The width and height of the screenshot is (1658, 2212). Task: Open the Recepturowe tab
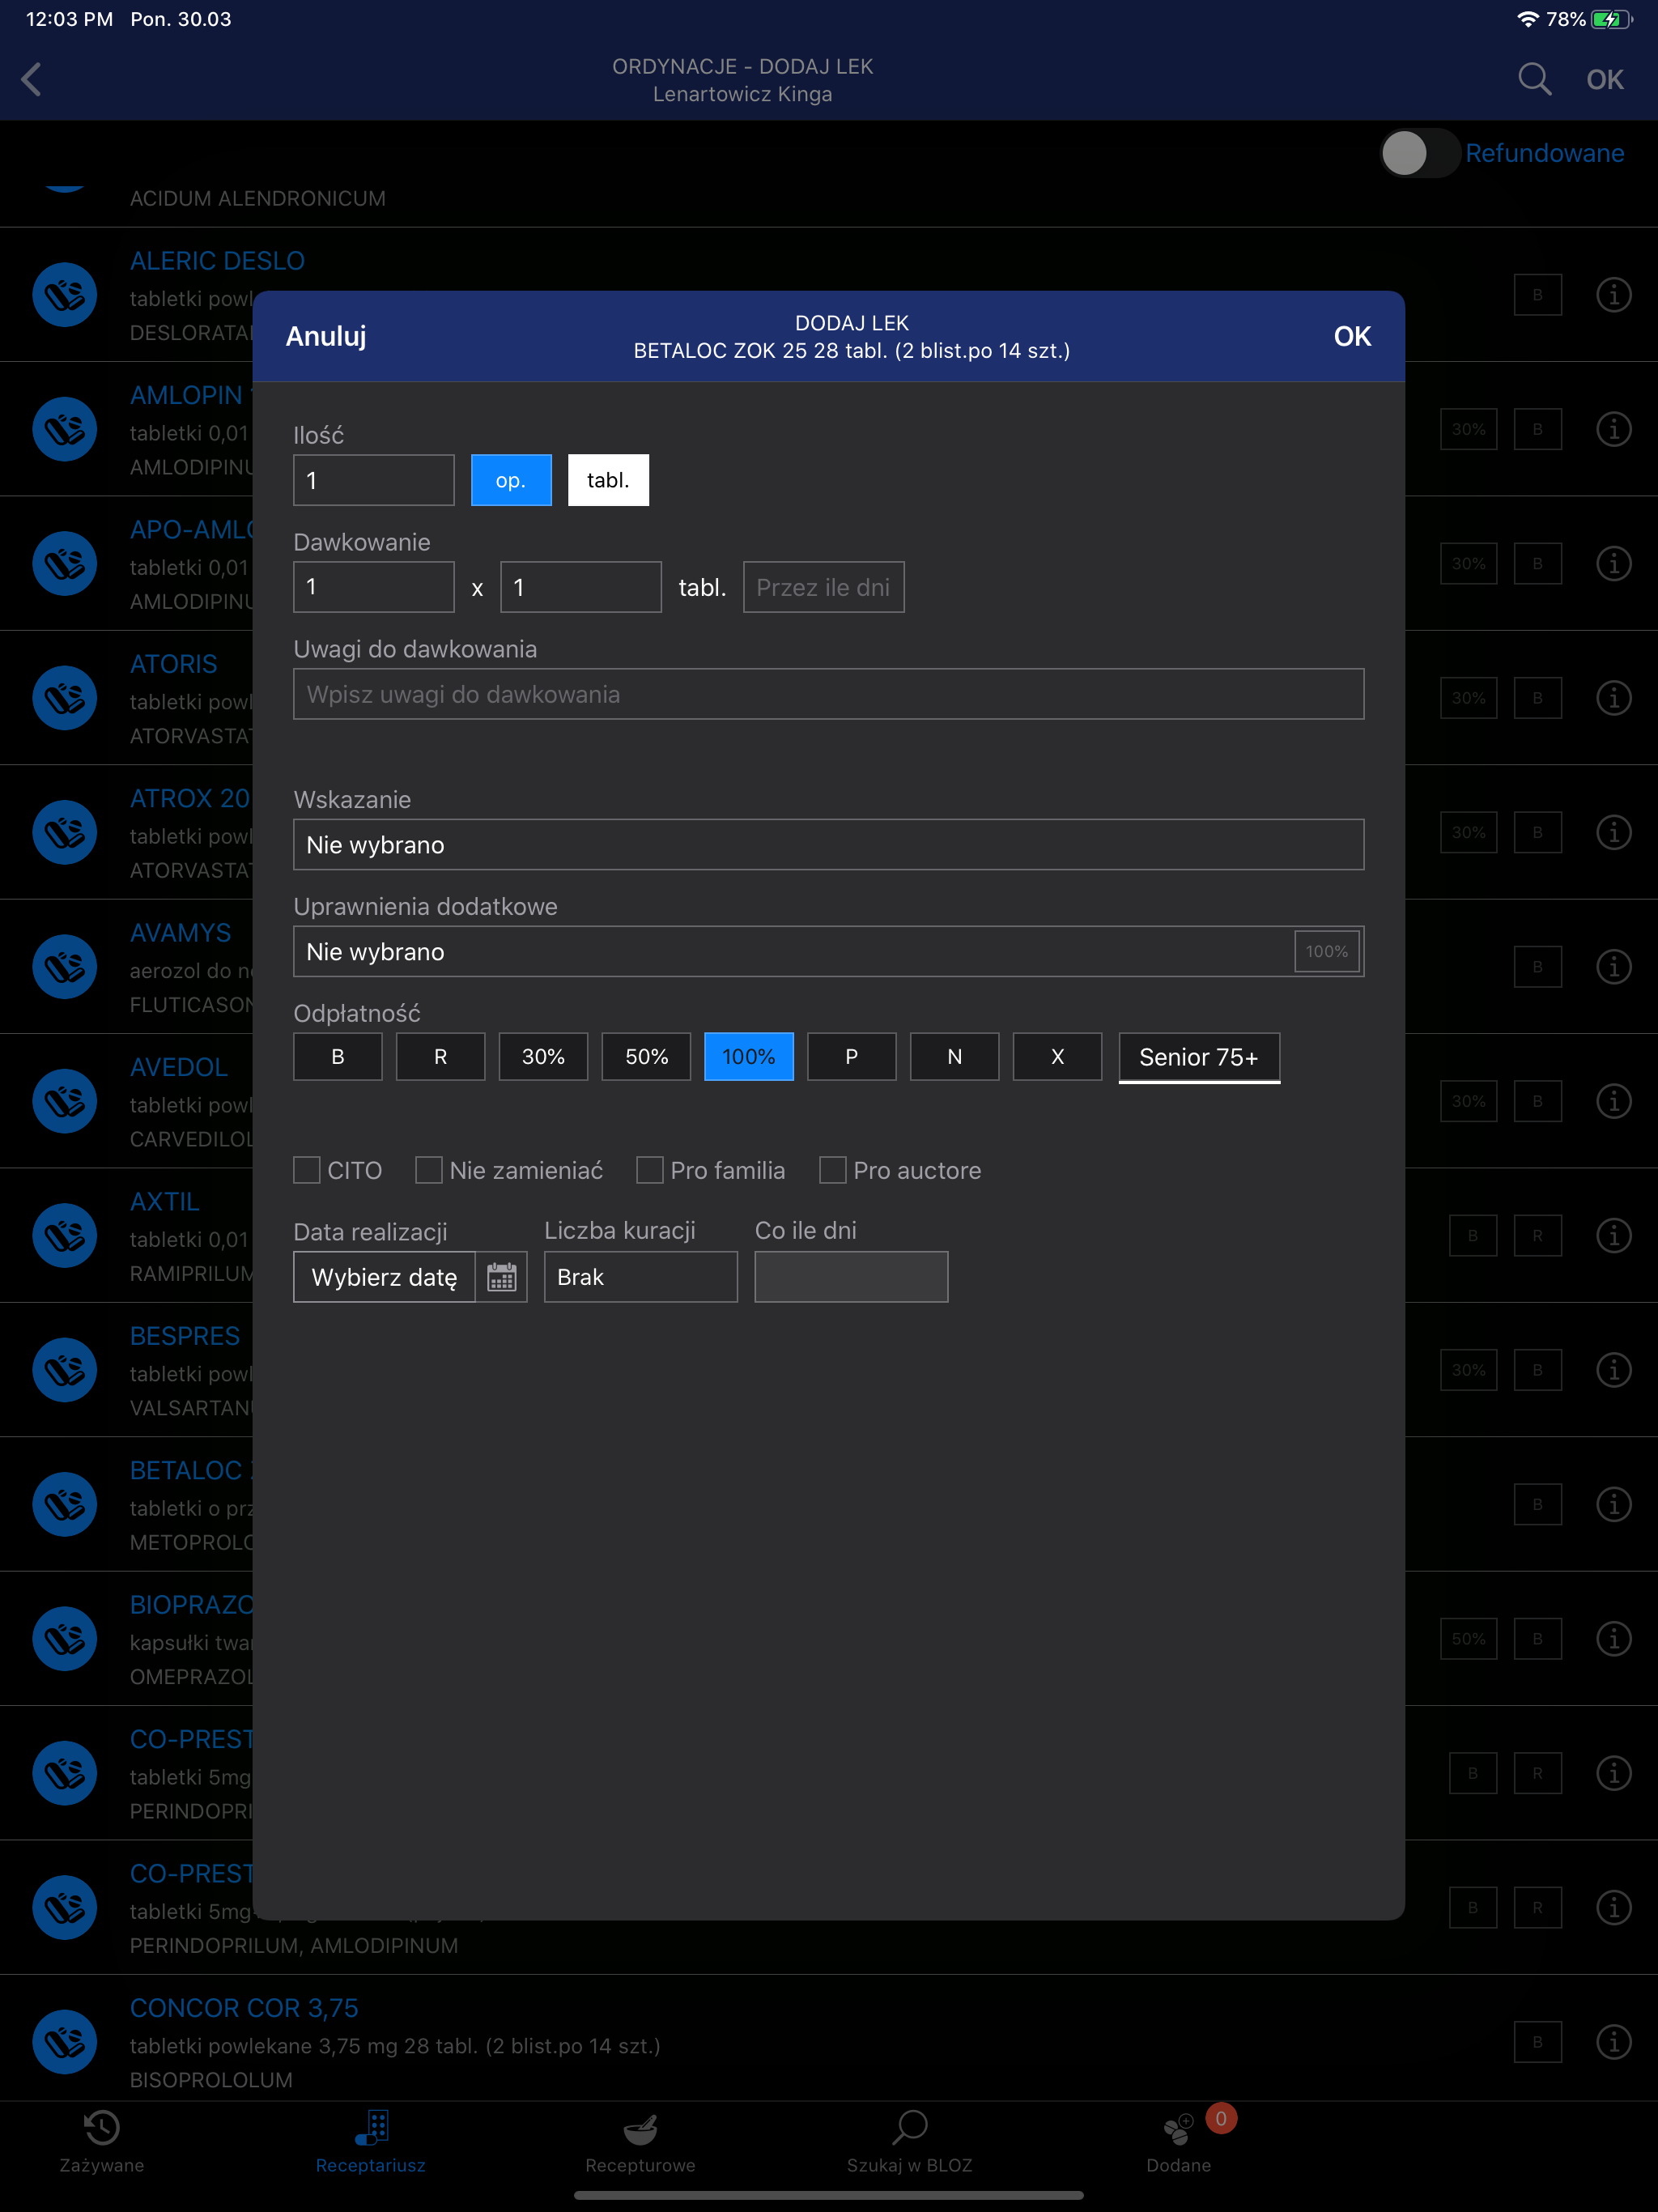coord(640,2143)
